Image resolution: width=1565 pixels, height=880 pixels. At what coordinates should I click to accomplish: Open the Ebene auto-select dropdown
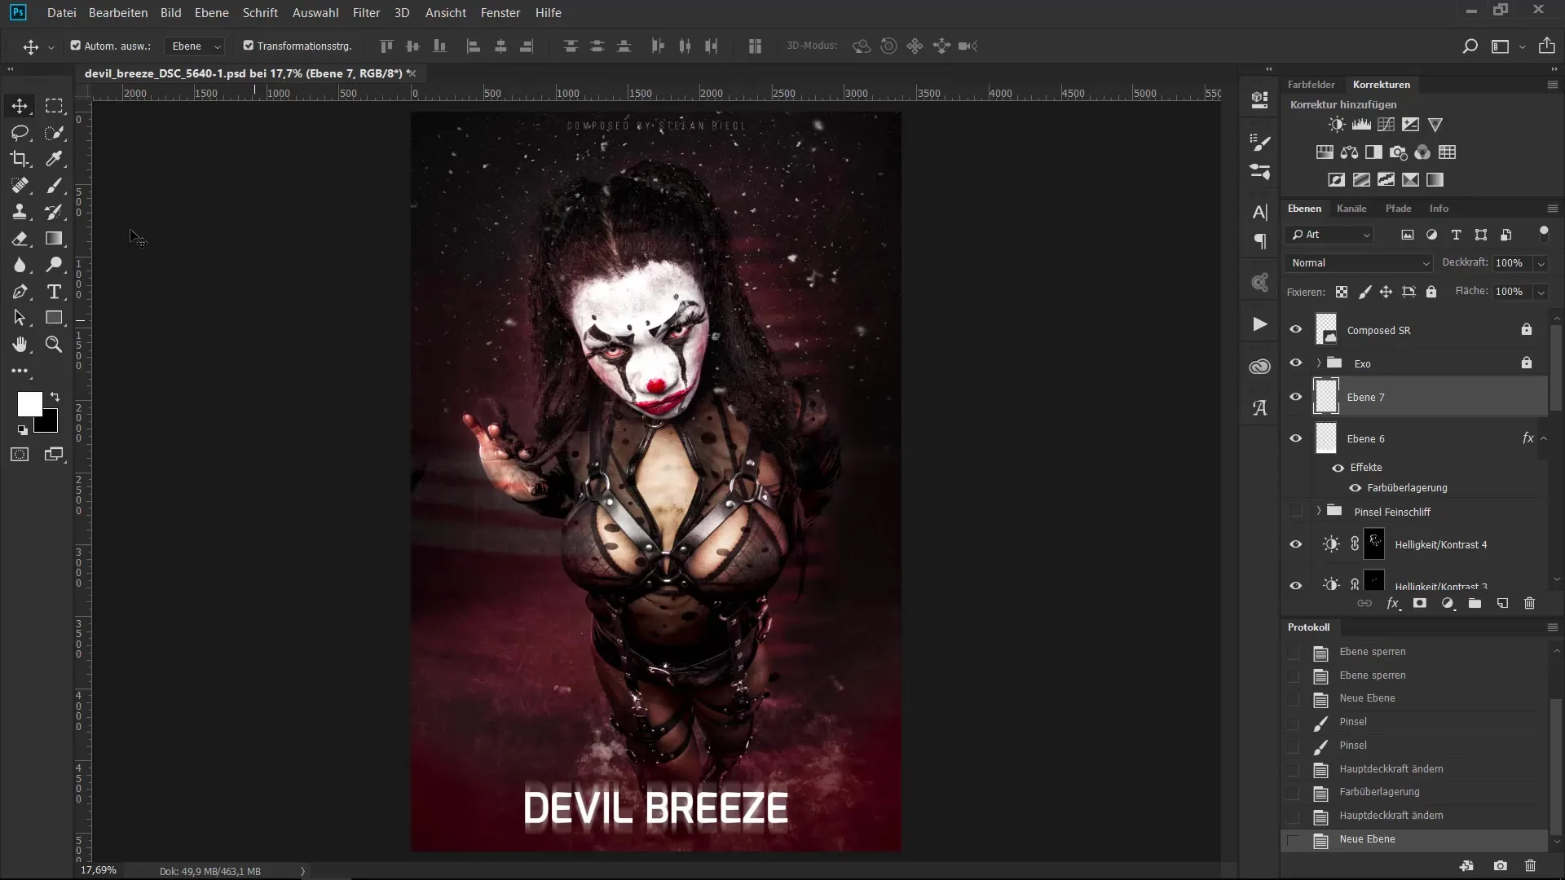(194, 46)
